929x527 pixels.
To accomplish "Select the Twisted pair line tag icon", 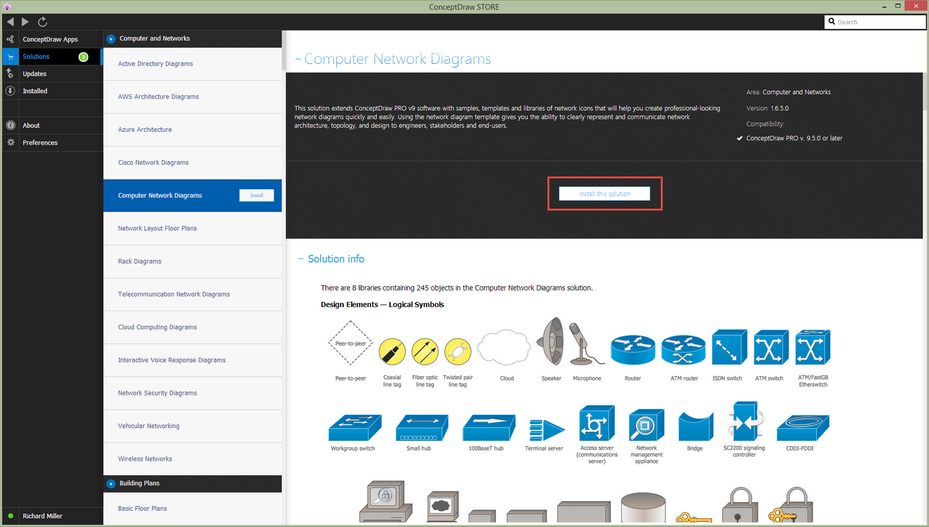I will click(458, 352).
